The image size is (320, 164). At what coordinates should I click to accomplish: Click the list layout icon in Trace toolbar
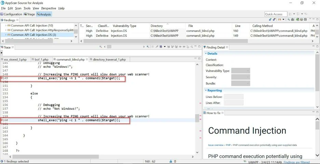point(153,47)
